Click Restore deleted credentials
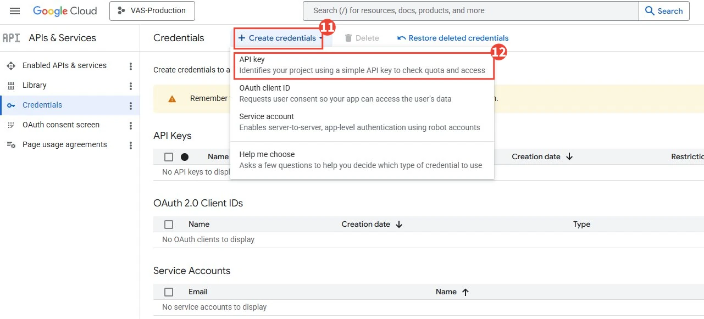 [453, 38]
